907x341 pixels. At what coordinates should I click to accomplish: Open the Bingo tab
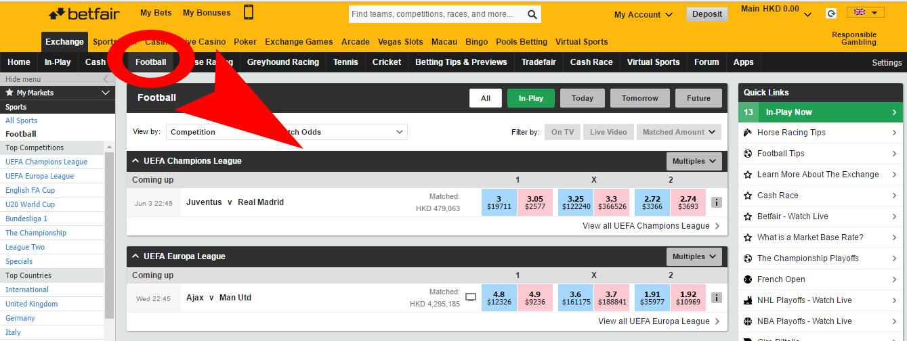point(477,41)
